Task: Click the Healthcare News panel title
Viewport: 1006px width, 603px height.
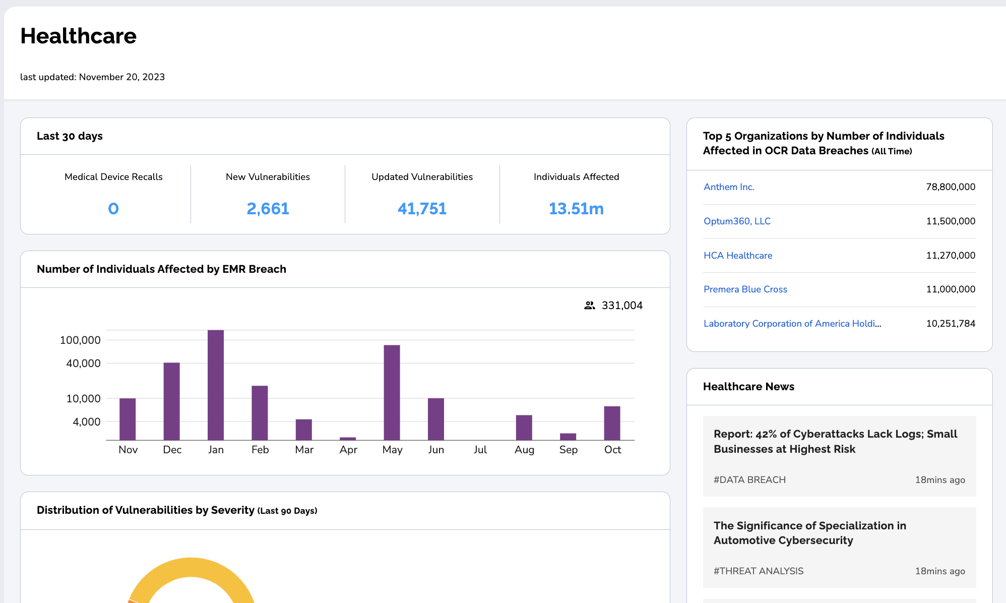Action: click(748, 387)
